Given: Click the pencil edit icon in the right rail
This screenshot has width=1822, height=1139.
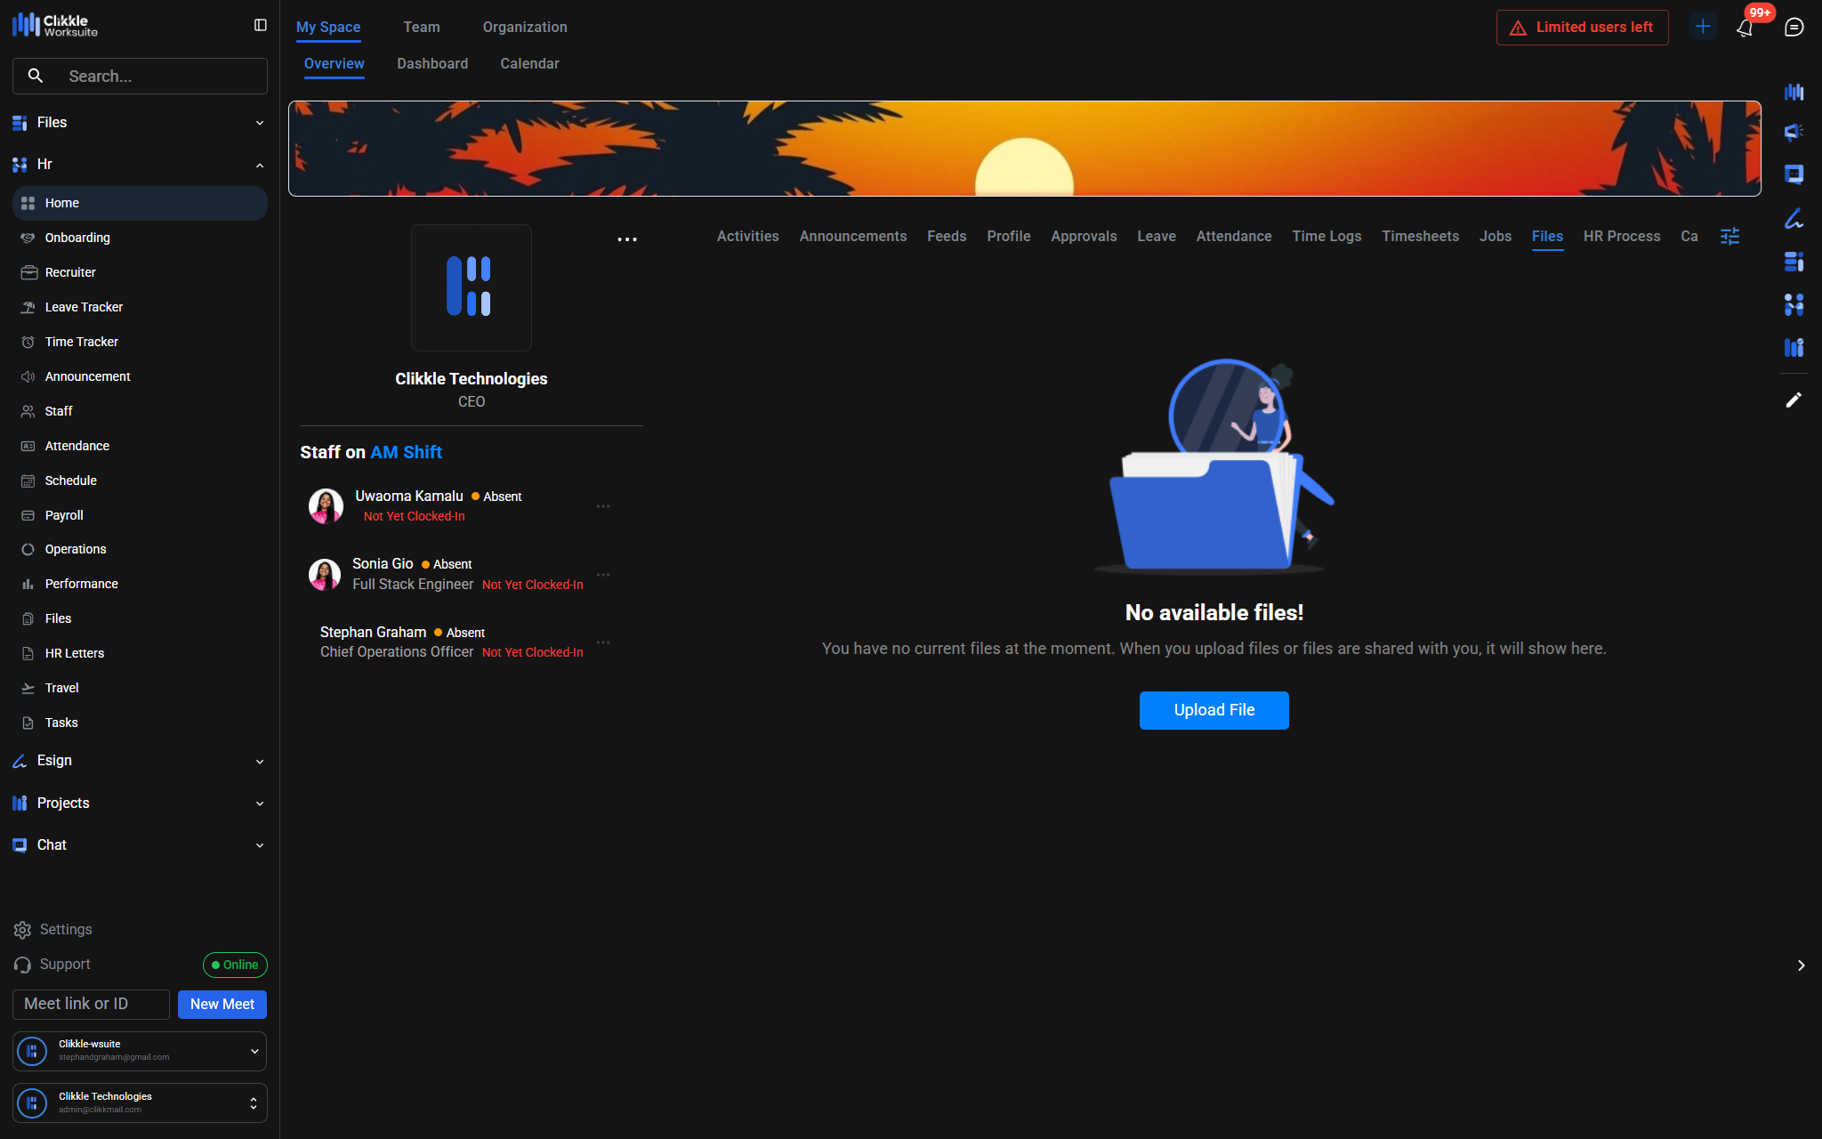Looking at the screenshot, I should (1794, 400).
